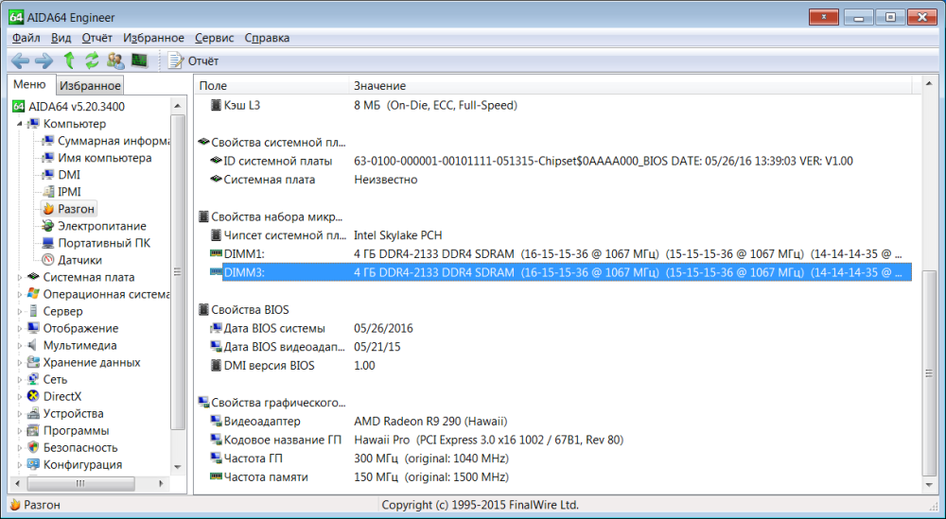Image resolution: width=946 pixels, height=519 pixels.
Task: Click the Безопасность shield icon
Action: [x=33, y=448]
